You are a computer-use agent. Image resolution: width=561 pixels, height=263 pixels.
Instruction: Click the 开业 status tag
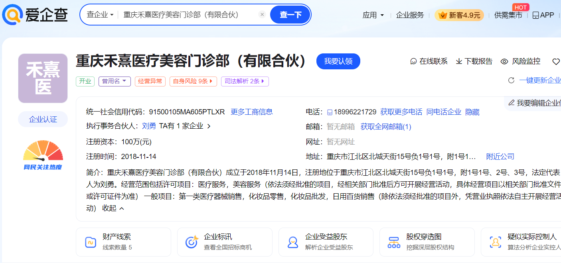click(85, 81)
